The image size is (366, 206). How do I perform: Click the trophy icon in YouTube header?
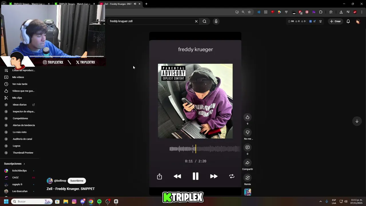click(321, 21)
